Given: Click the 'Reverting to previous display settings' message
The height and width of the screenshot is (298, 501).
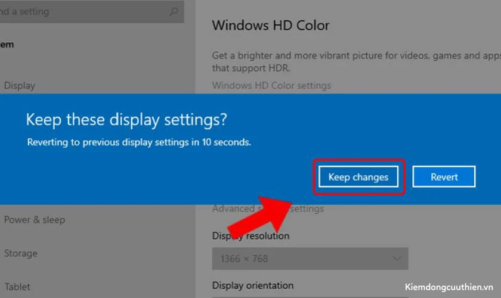Looking at the screenshot, I should click(139, 142).
